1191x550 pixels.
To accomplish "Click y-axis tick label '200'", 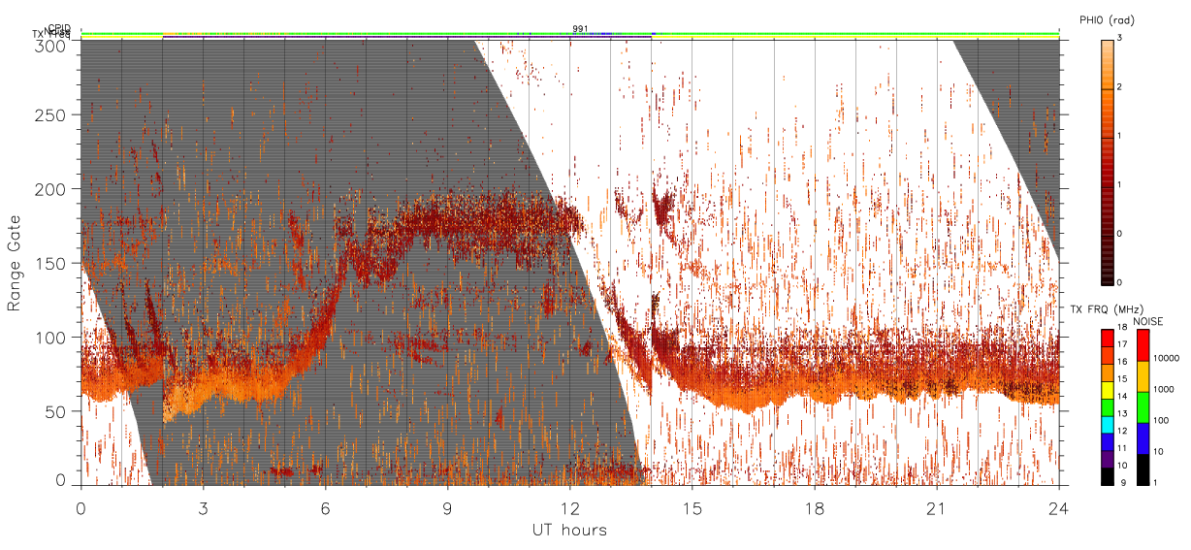I will click(x=50, y=189).
